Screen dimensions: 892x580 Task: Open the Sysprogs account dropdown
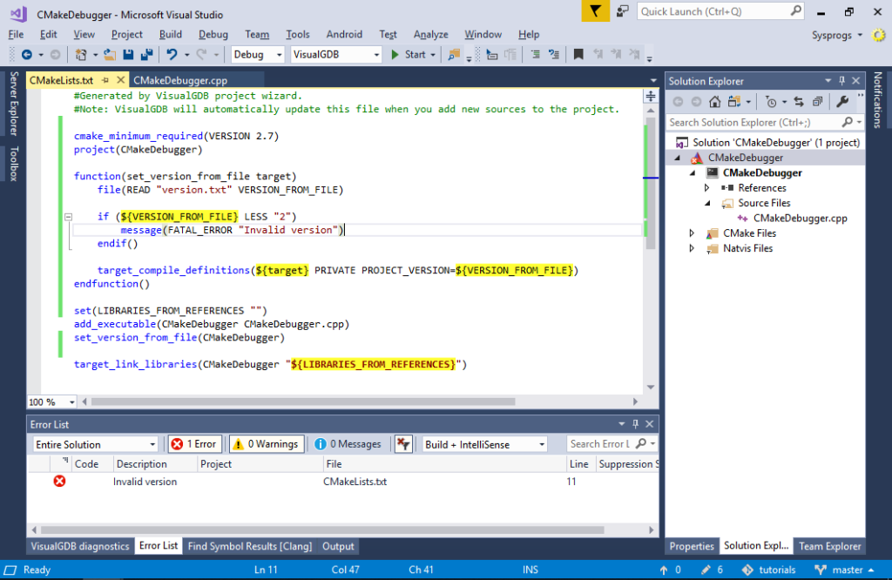tap(837, 35)
